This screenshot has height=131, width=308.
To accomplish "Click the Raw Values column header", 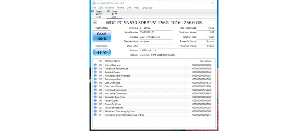I will pos(198,61).
